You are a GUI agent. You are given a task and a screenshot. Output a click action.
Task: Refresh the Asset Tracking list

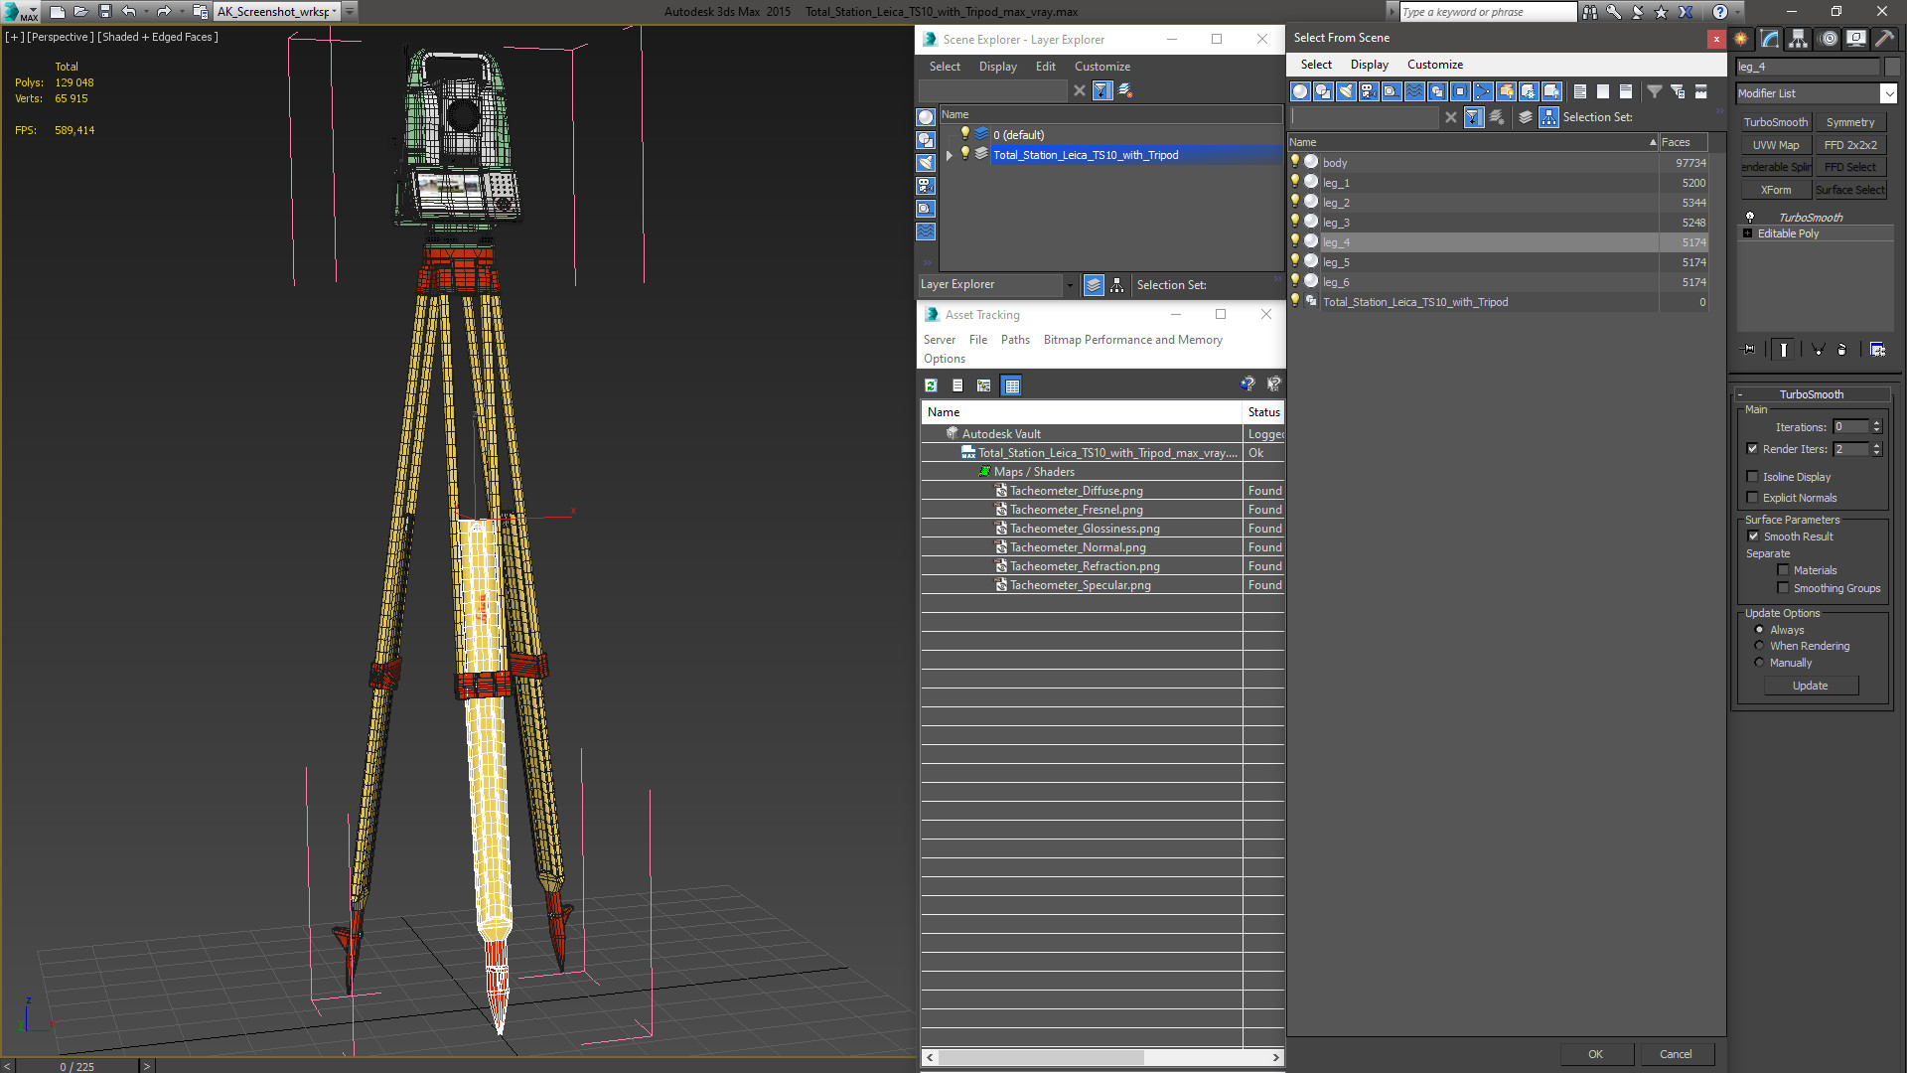pyautogui.click(x=931, y=385)
